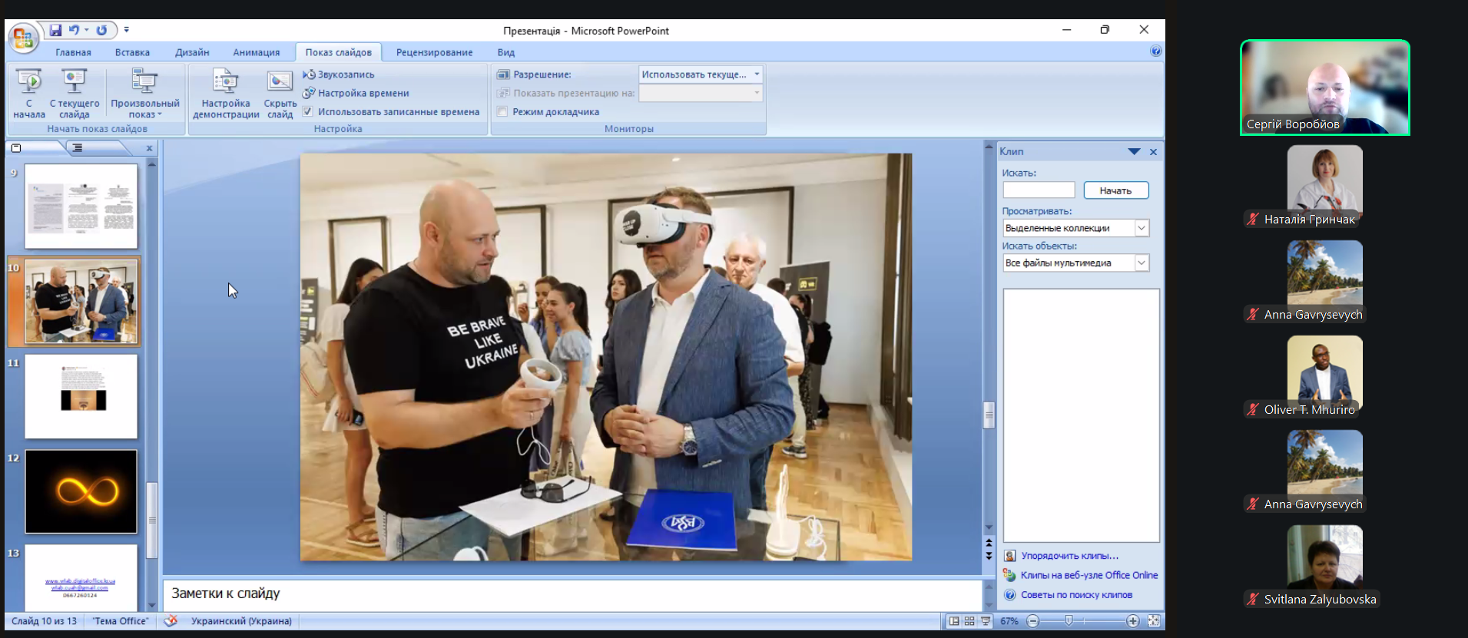The image size is (1468, 638).
Task: Open the Анимация ribbon tab
Action: [256, 52]
